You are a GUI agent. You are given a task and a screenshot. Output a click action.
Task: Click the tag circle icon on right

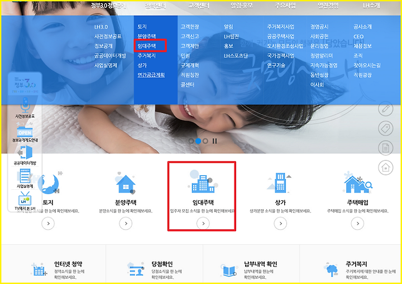386,128
